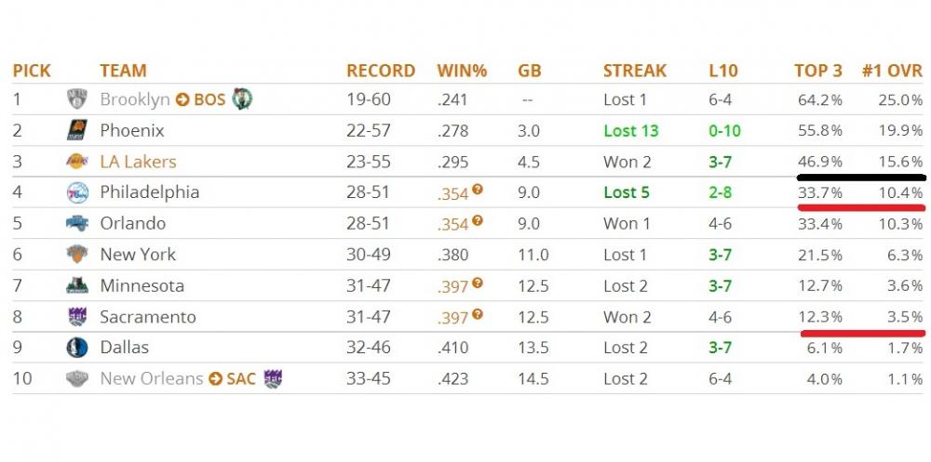Click the STREAK column header
The width and height of the screenshot is (931, 462).
tap(635, 71)
